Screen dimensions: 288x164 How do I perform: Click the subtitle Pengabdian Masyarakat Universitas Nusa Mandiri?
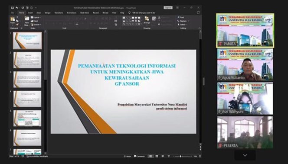tap(152, 105)
